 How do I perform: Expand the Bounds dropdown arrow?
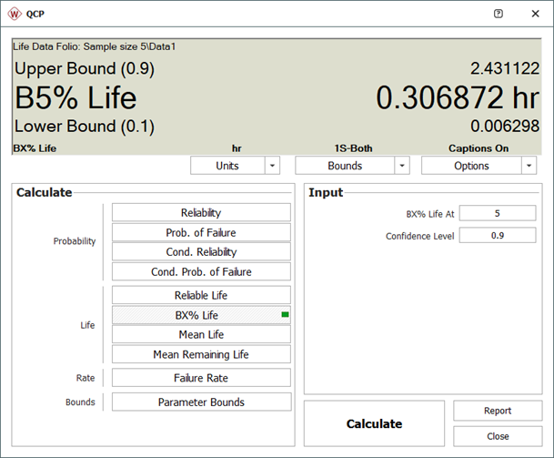[401, 166]
